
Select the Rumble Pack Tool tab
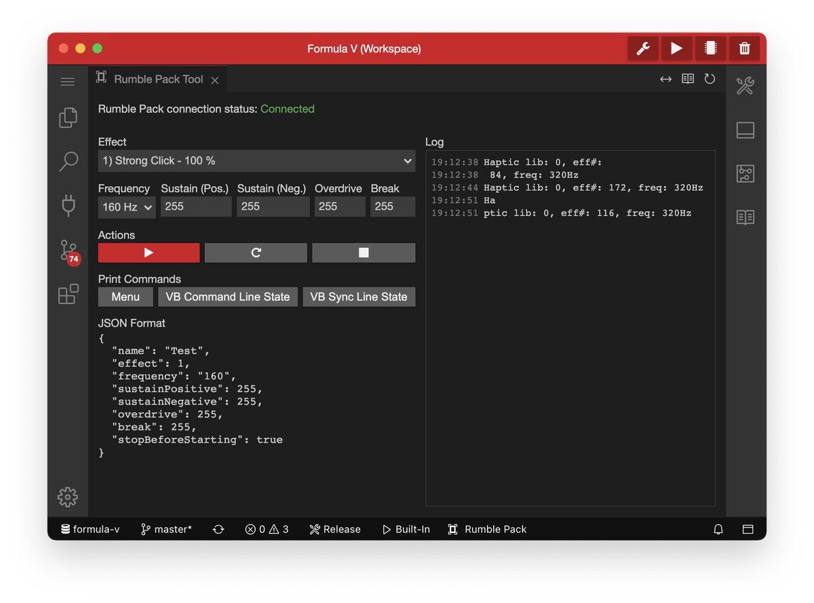click(x=157, y=79)
